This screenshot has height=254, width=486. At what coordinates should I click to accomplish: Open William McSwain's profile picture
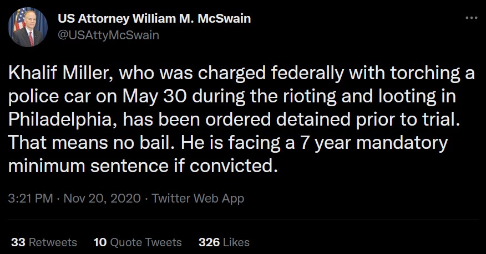27,28
